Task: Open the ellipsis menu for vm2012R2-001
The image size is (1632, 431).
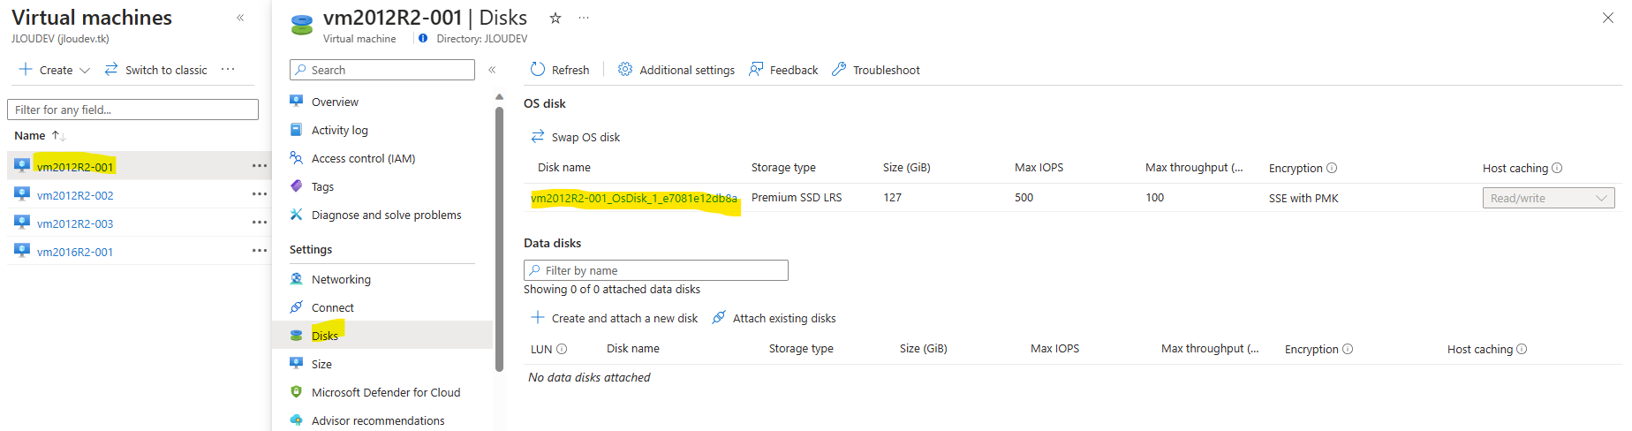Action: point(259,166)
